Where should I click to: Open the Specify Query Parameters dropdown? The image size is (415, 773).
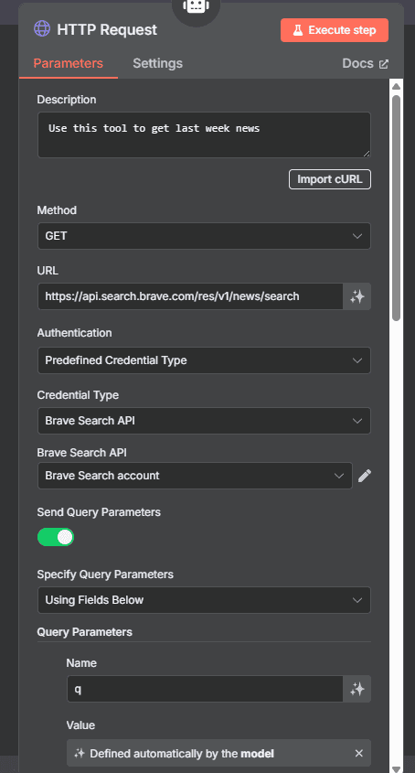[x=204, y=600]
